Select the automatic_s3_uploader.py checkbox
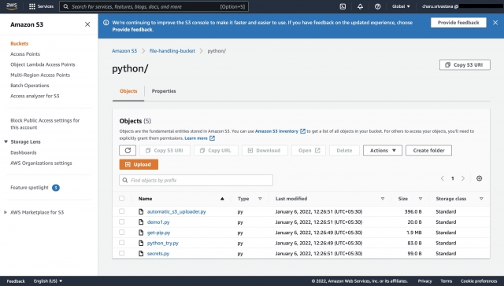 pos(121,211)
